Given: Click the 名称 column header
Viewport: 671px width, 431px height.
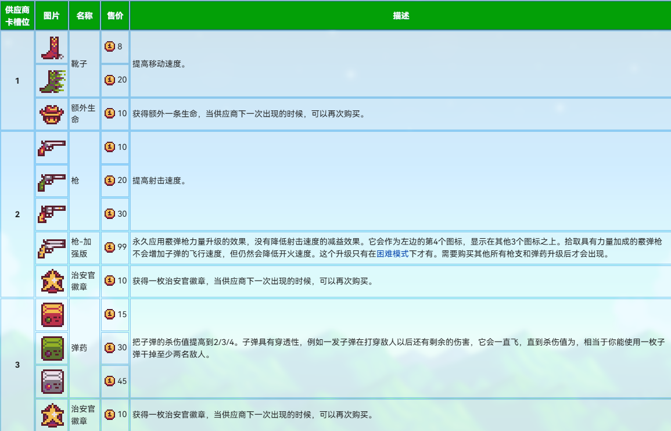Looking at the screenshot, I should pyautogui.click(x=84, y=16).
